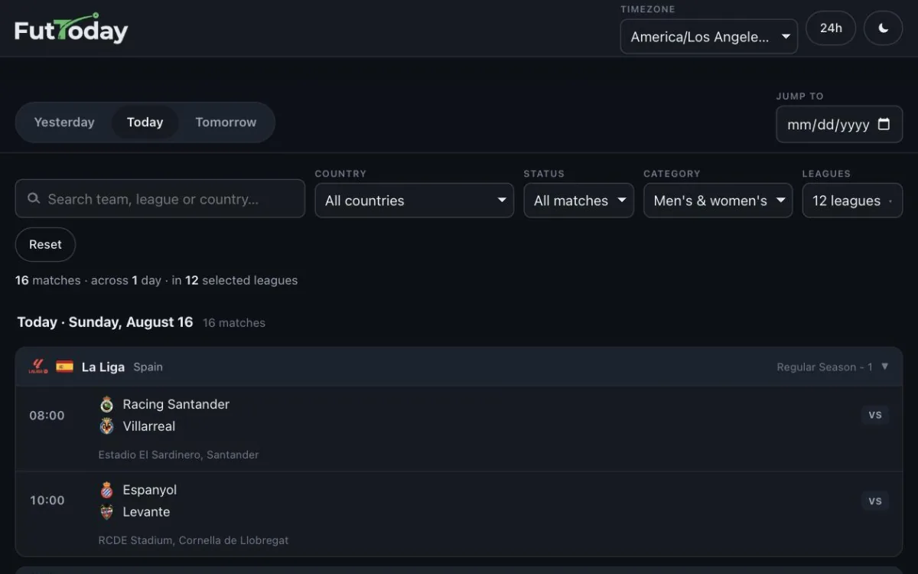Click the Today · Sunday, August 16 heading

[105, 322]
